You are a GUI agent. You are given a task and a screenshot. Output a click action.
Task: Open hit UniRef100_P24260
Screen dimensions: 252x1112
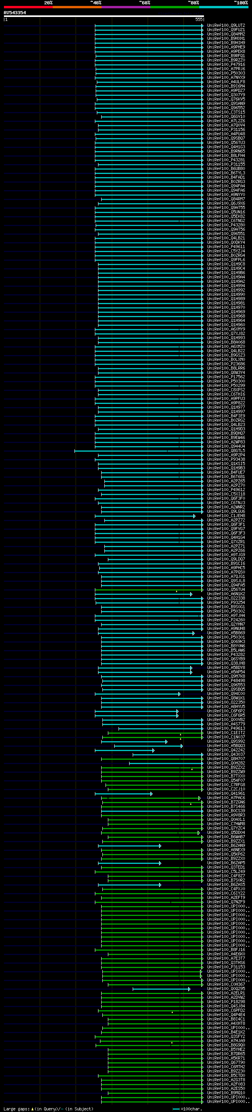click(x=226, y=620)
